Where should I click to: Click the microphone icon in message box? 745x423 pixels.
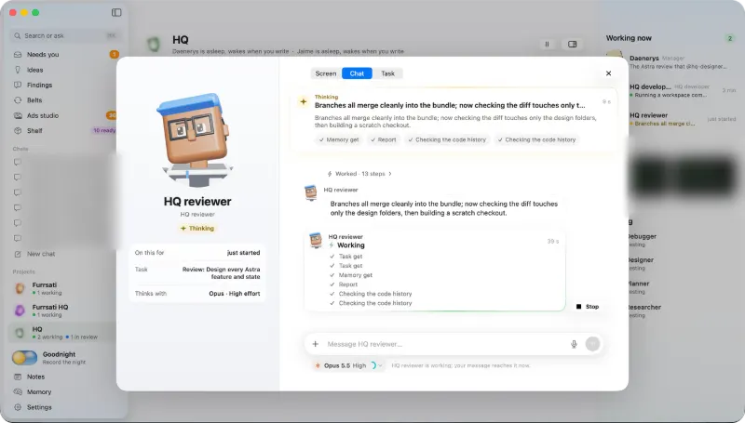click(x=574, y=344)
